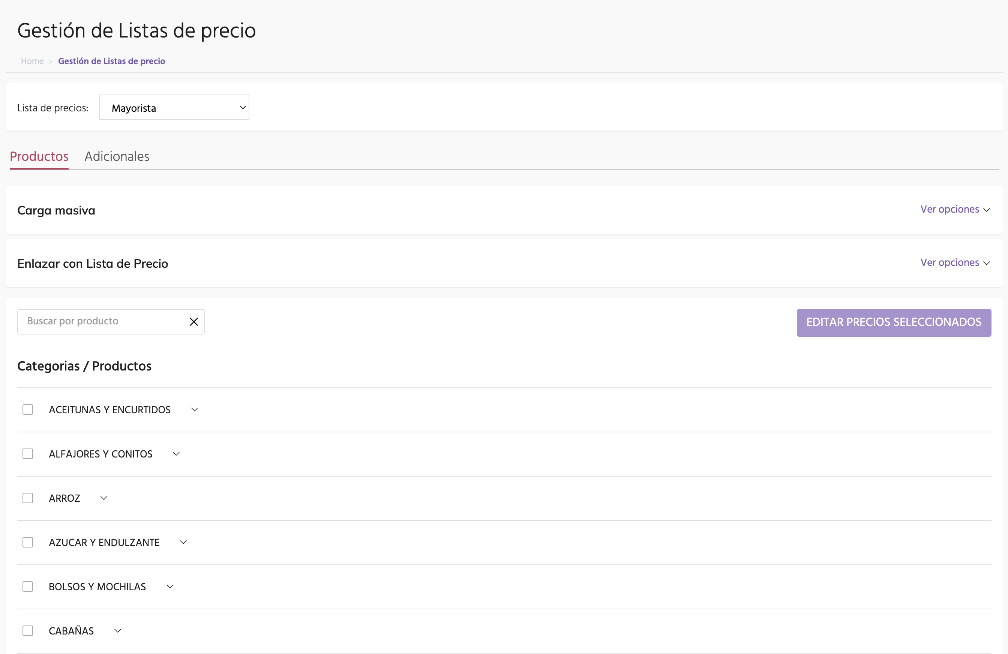
Task: Check the ACEITUNAS Y ENCURTIDOS checkbox
Action: (x=28, y=409)
